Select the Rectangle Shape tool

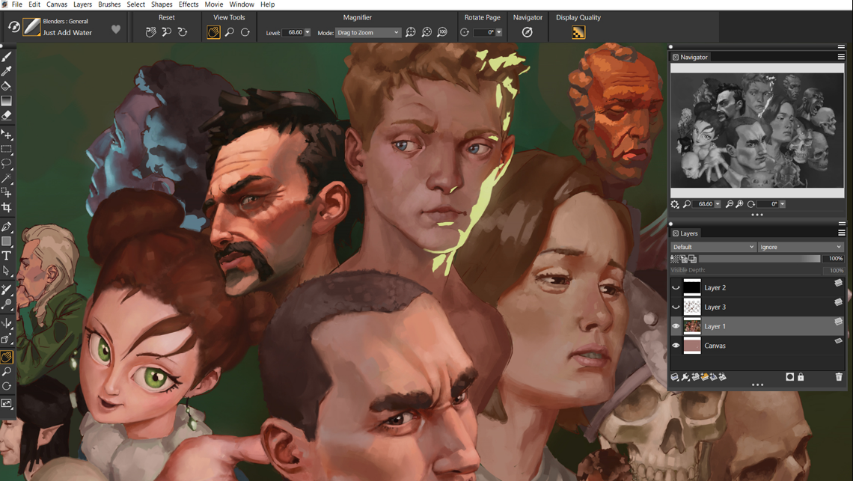click(7, 241)
